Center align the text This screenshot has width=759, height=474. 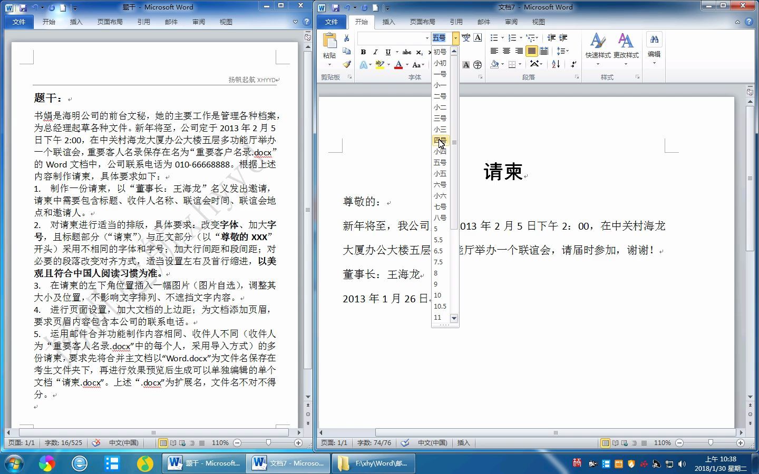tap(507, 51)
